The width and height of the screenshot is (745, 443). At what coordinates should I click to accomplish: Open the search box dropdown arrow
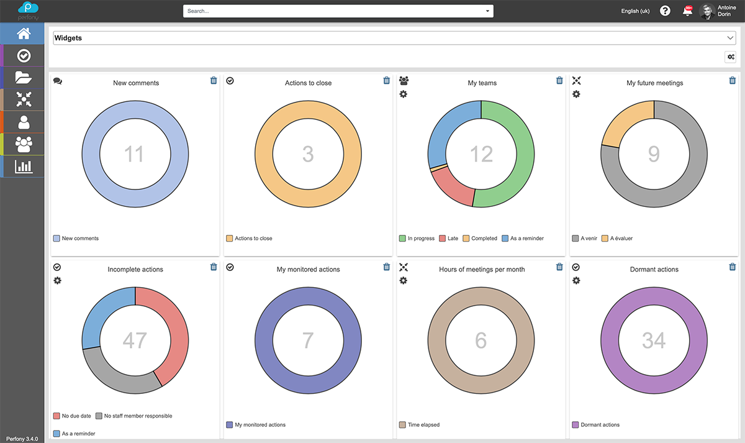(x=488, y=11)
